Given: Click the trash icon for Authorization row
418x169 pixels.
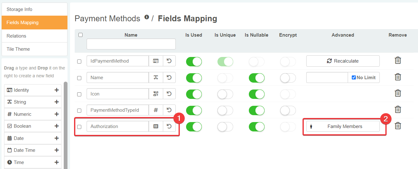Looking at the screenshot, I should point(398,126).
